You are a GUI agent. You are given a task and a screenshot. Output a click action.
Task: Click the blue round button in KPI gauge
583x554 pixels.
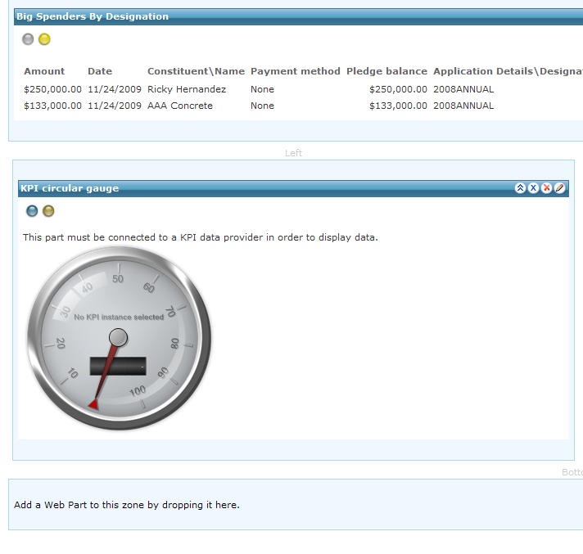[x=32, y=211]
